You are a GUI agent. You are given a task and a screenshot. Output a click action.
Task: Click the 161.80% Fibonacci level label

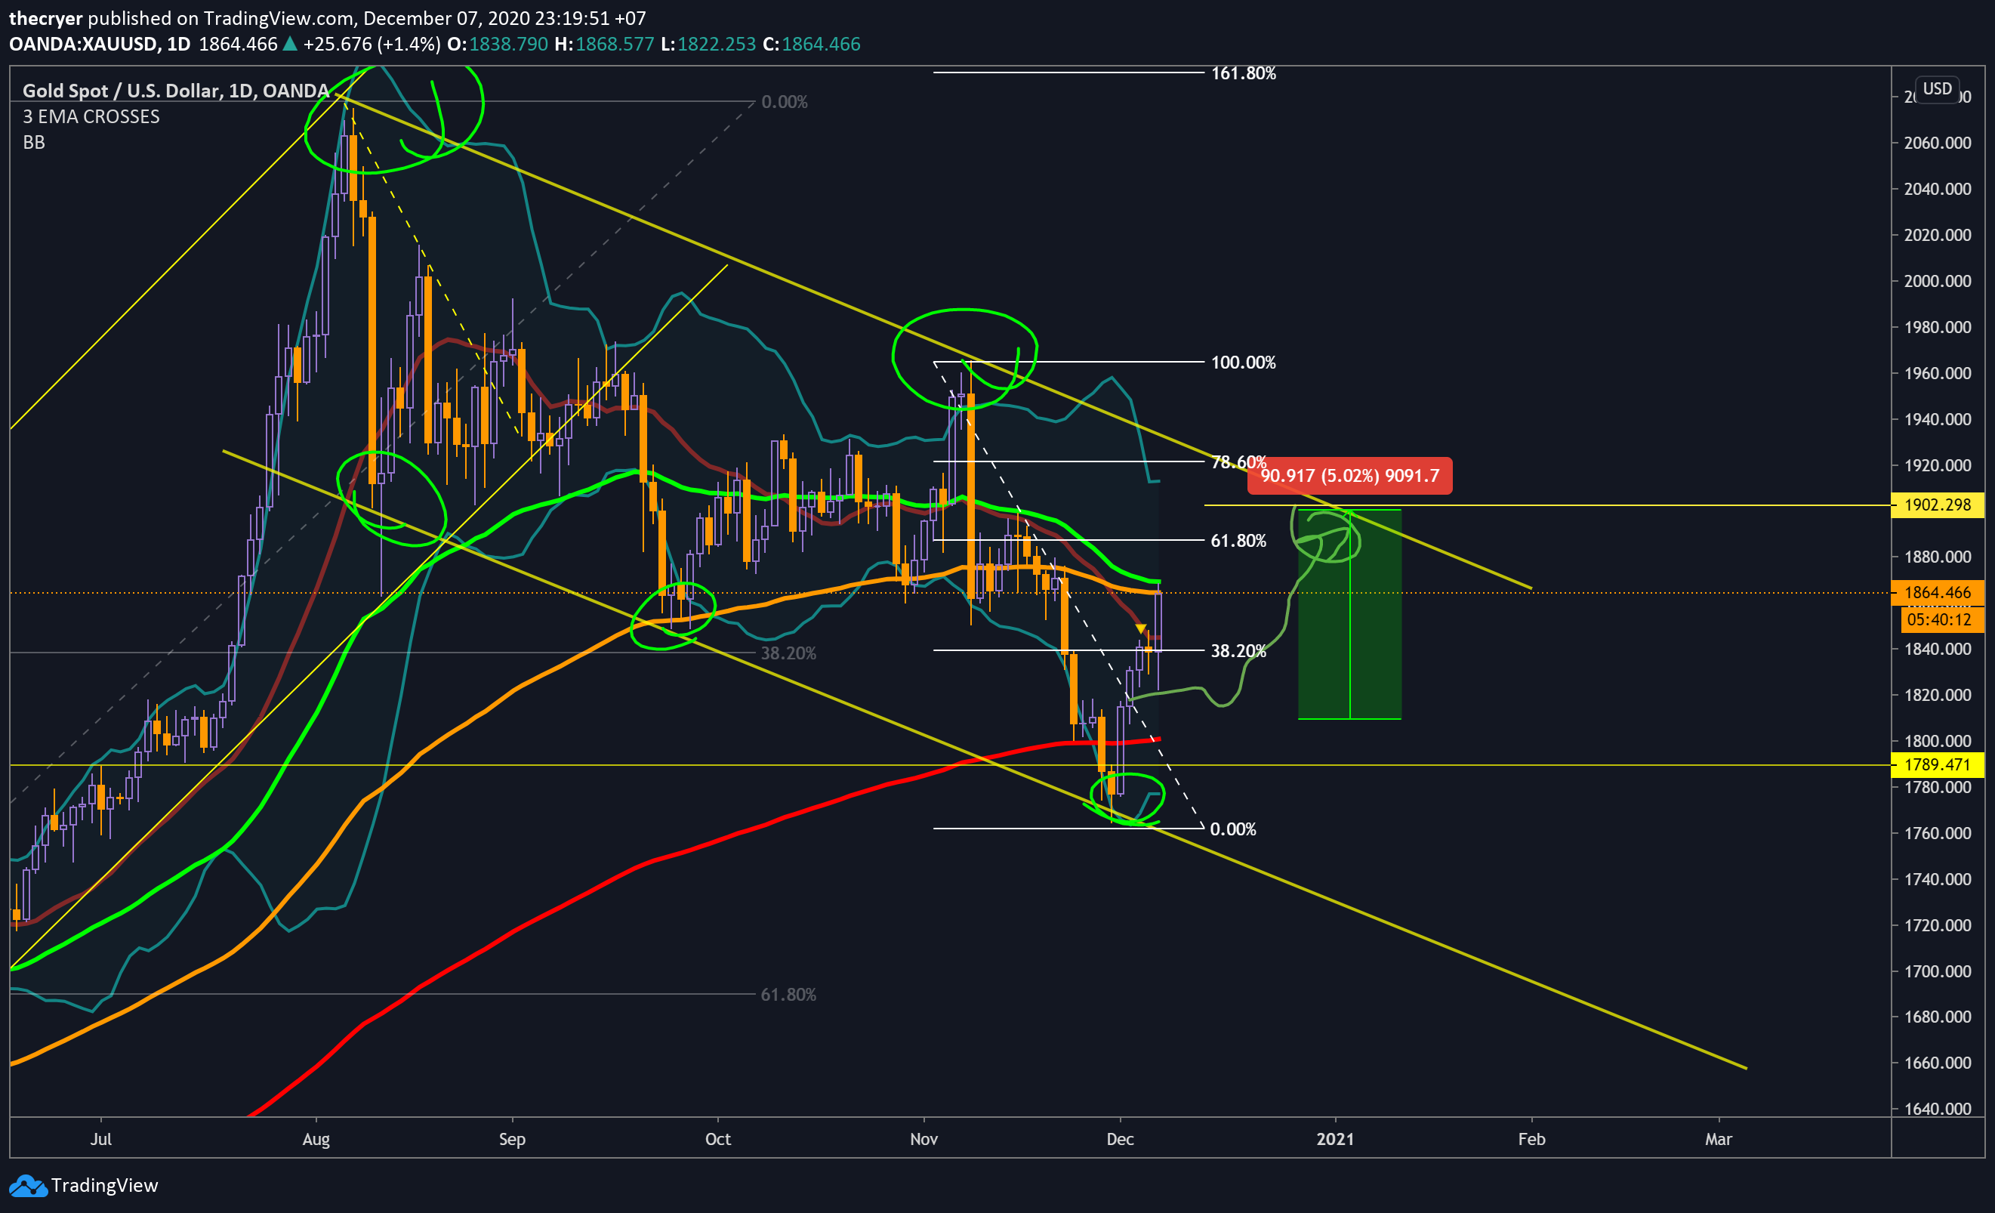1243,73
